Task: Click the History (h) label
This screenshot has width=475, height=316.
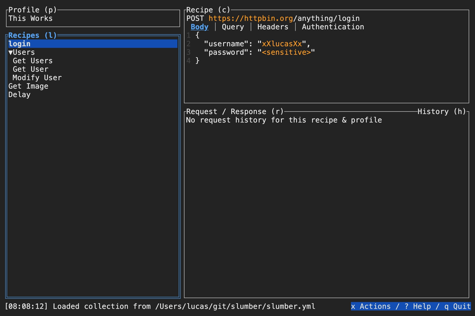Action: pos(442,112)
